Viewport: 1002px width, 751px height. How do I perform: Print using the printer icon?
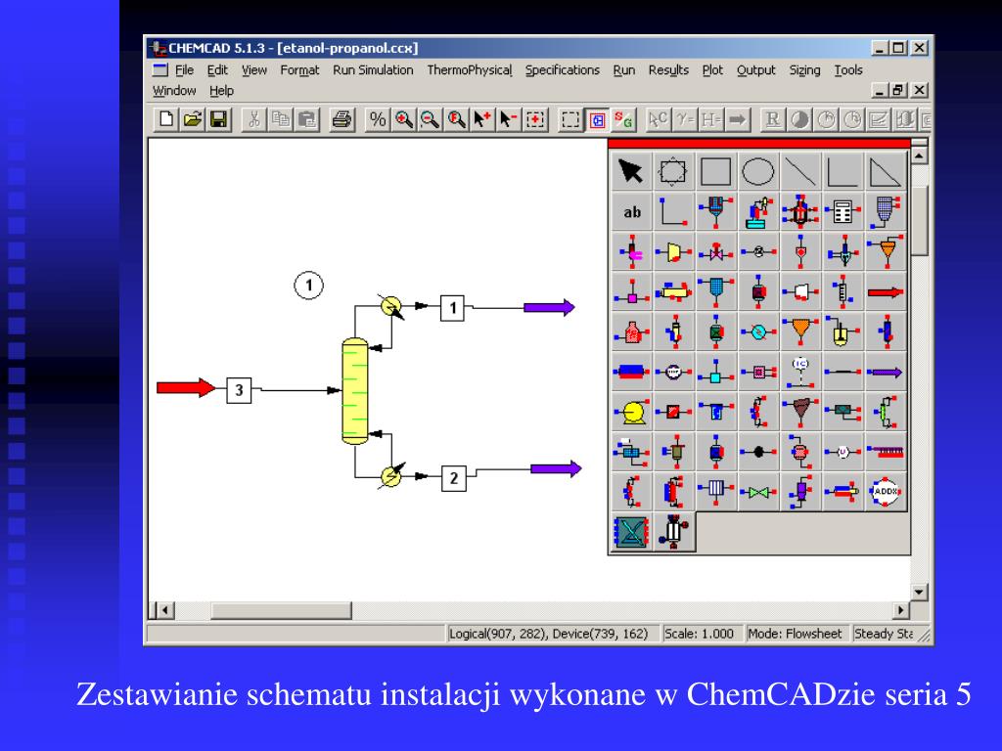[x=342, y=119]
